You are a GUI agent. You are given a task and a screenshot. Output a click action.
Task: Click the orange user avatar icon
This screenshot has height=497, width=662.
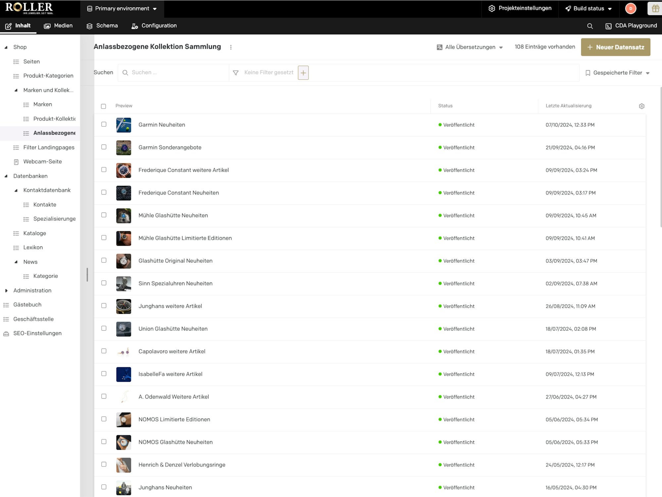[631, 9]
